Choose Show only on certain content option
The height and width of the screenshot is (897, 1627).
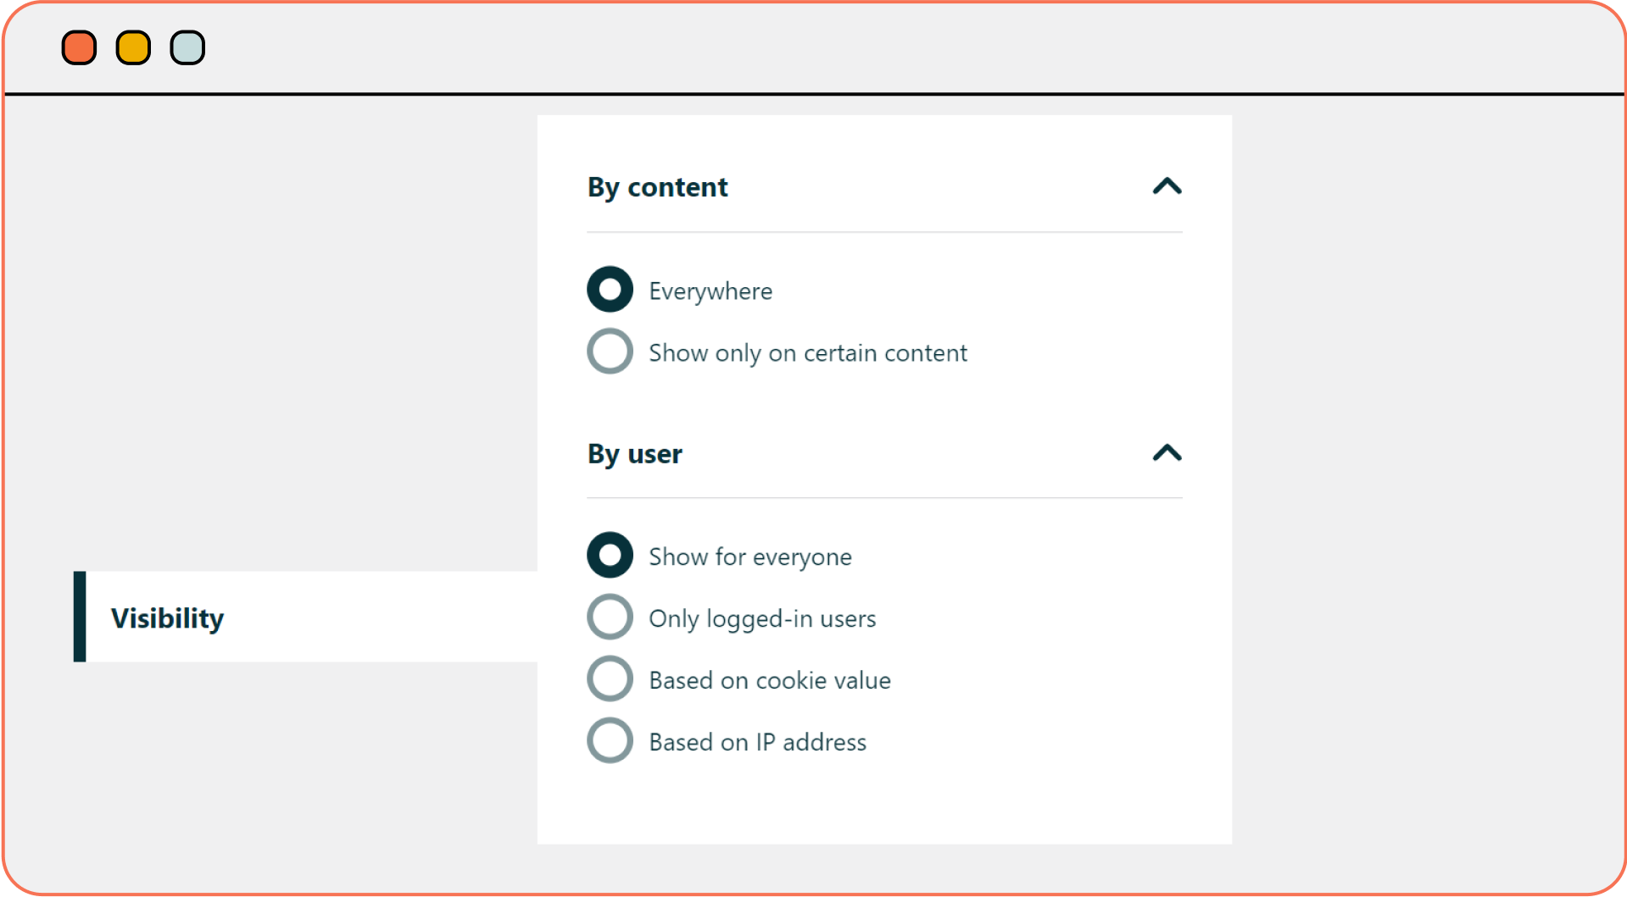(610, 351)
